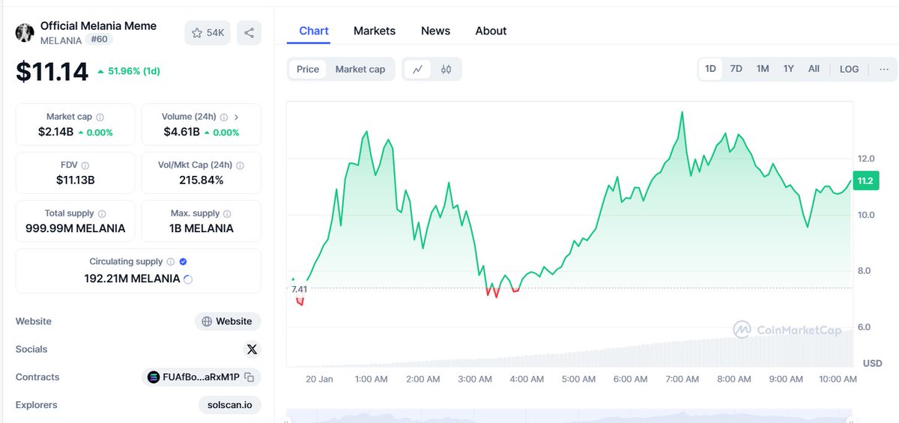Open the About tab
Viewport: 899px width, 423px height.
[491, 31]
